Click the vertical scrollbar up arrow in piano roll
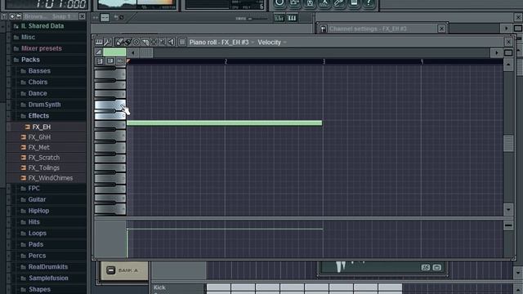The height and width of the screenshot is (294, 523). tap(508, 65)
